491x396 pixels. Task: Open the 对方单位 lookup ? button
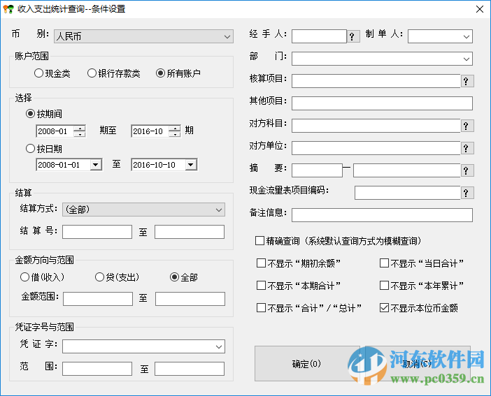click(467, 148)
